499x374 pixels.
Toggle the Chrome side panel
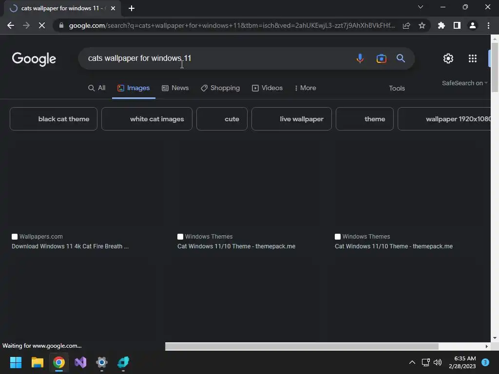[x=457, y=25]
